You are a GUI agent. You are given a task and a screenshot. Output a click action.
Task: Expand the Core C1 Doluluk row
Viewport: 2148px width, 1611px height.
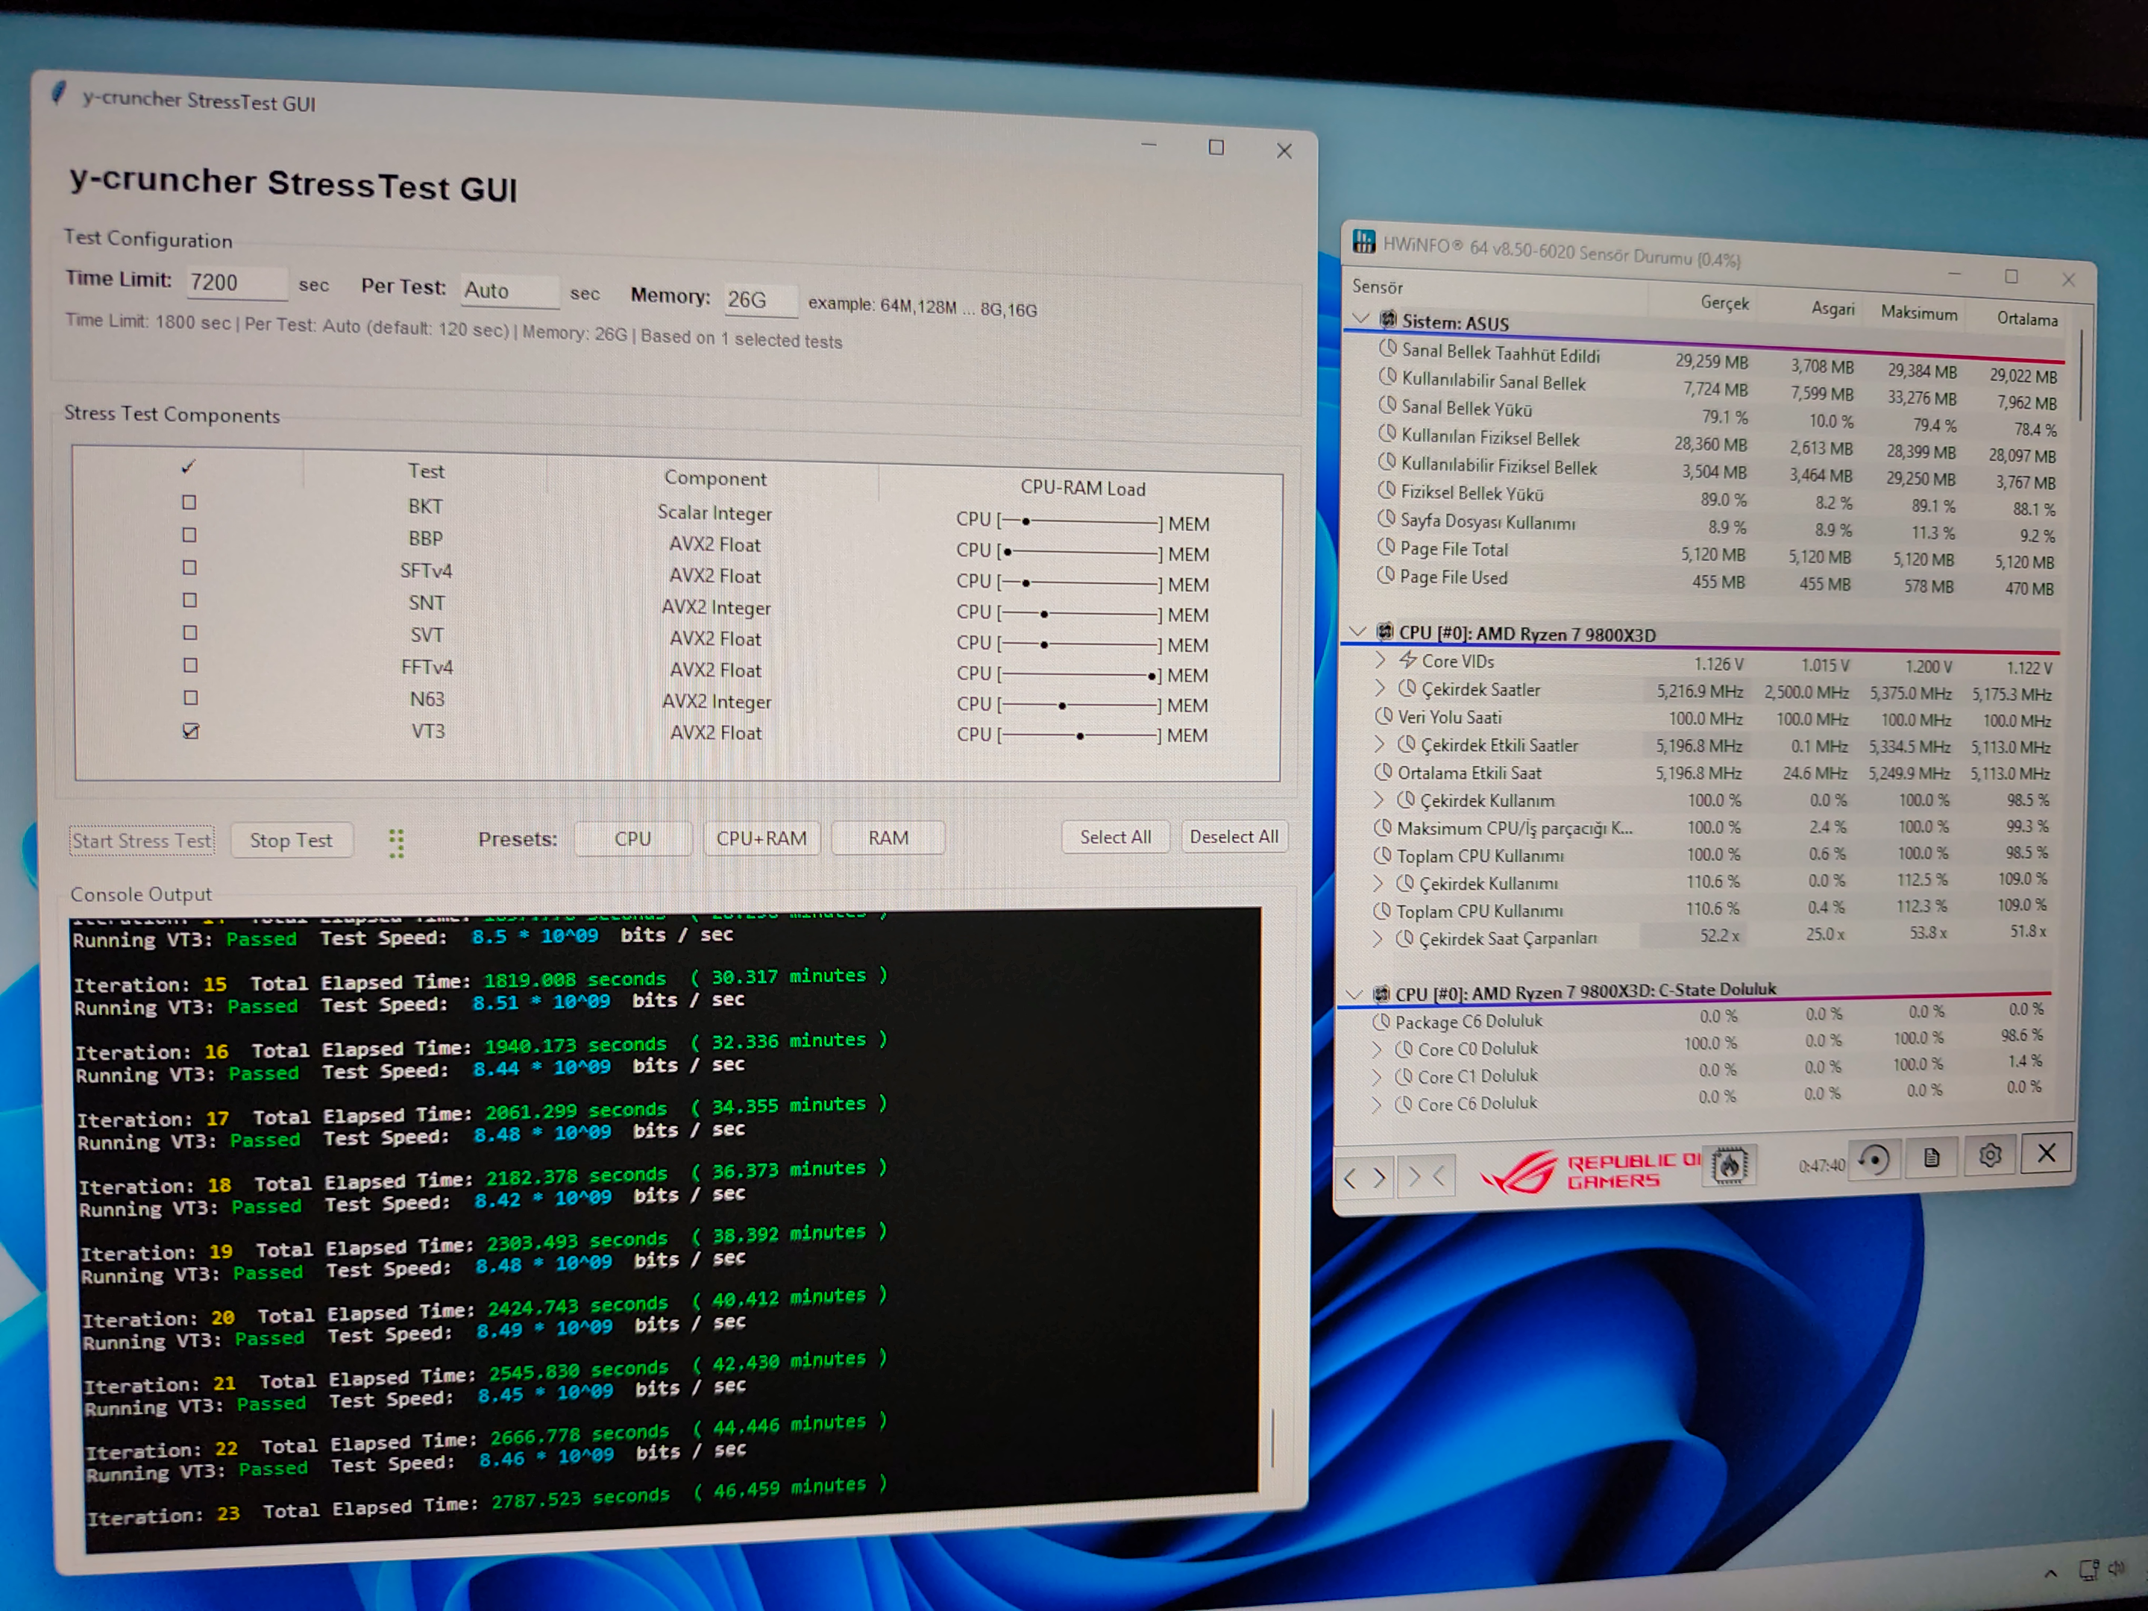pyautogui.click(x=1377, y=1077)
